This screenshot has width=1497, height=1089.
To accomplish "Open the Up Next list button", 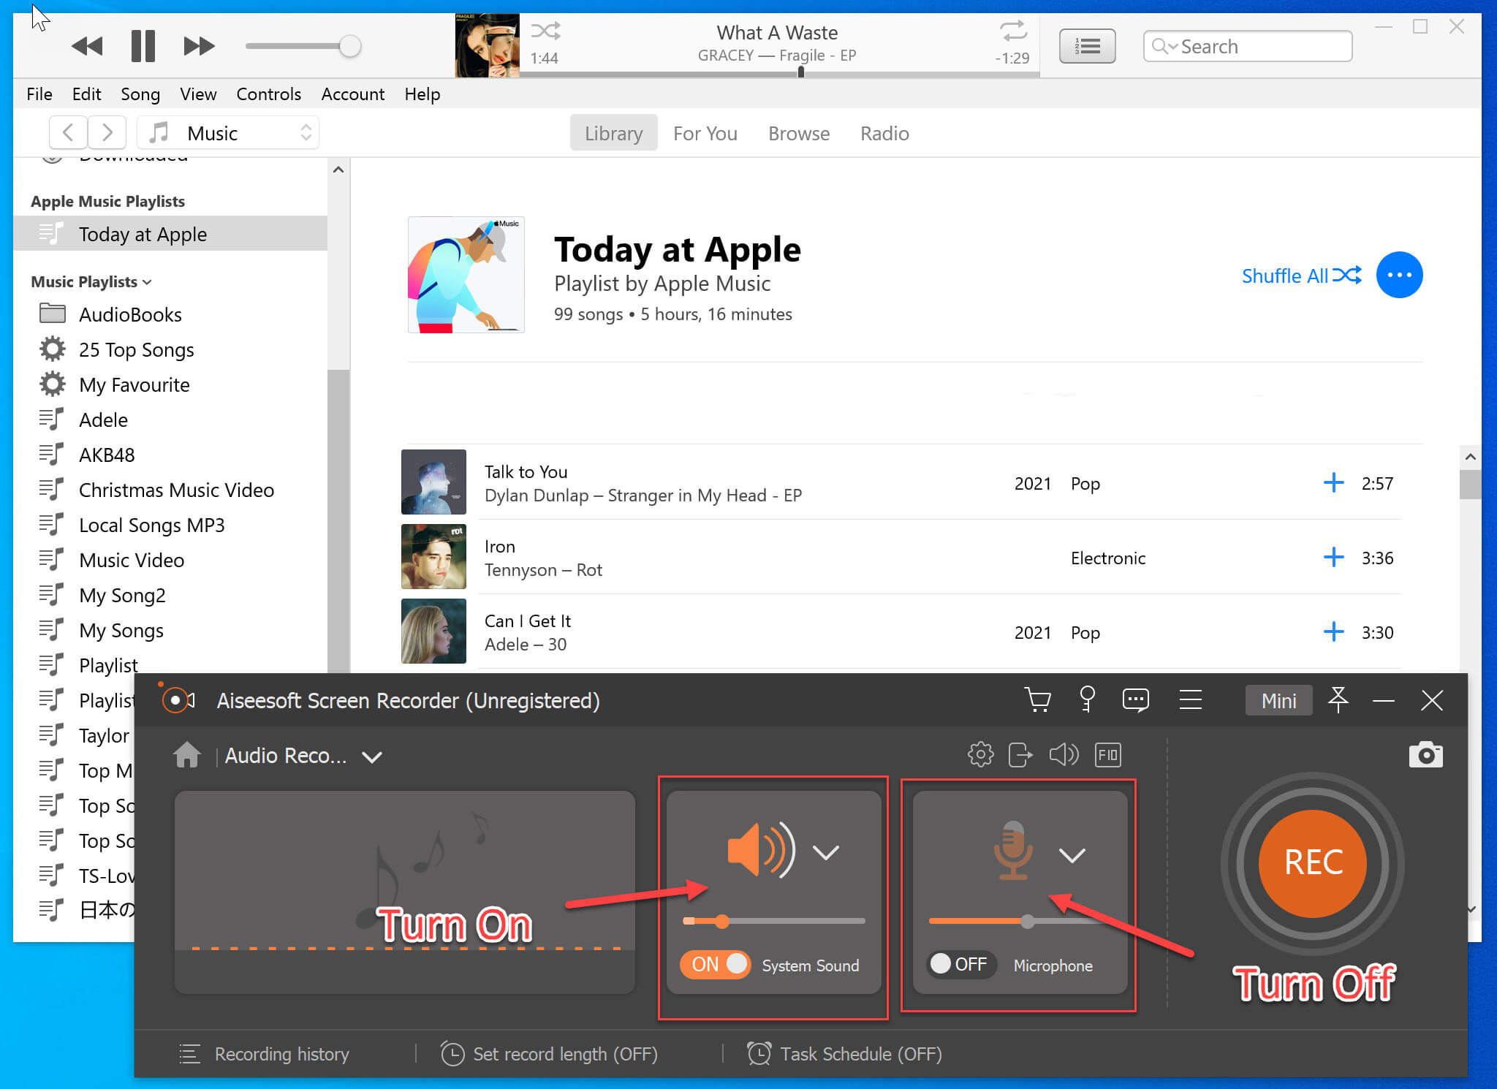I will [1087, 46].
